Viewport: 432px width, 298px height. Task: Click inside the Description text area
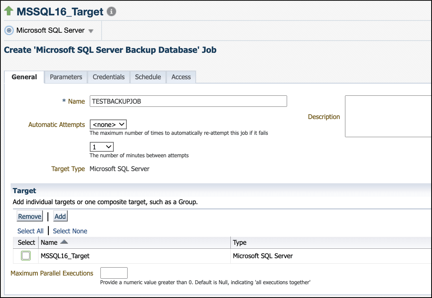[x=388, y=116]
